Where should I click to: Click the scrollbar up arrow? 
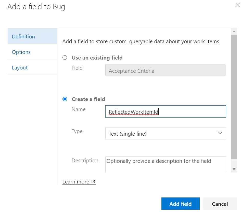click(x=234, y=32)
